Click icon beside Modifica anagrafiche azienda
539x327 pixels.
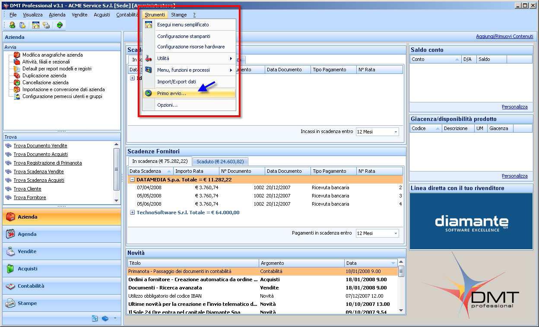(x=17, y=55)
